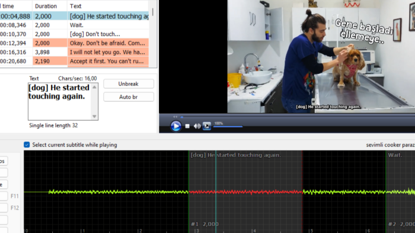Click the video preview image
Screen dimensions: 415x233
(321, 56)
